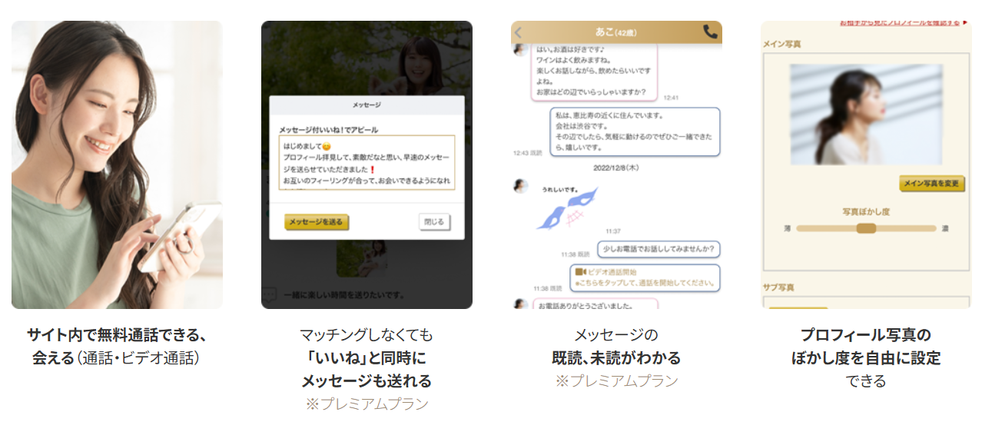
Task: Tap the phone call icon in chat header
Action: click(x=710, y=32)
